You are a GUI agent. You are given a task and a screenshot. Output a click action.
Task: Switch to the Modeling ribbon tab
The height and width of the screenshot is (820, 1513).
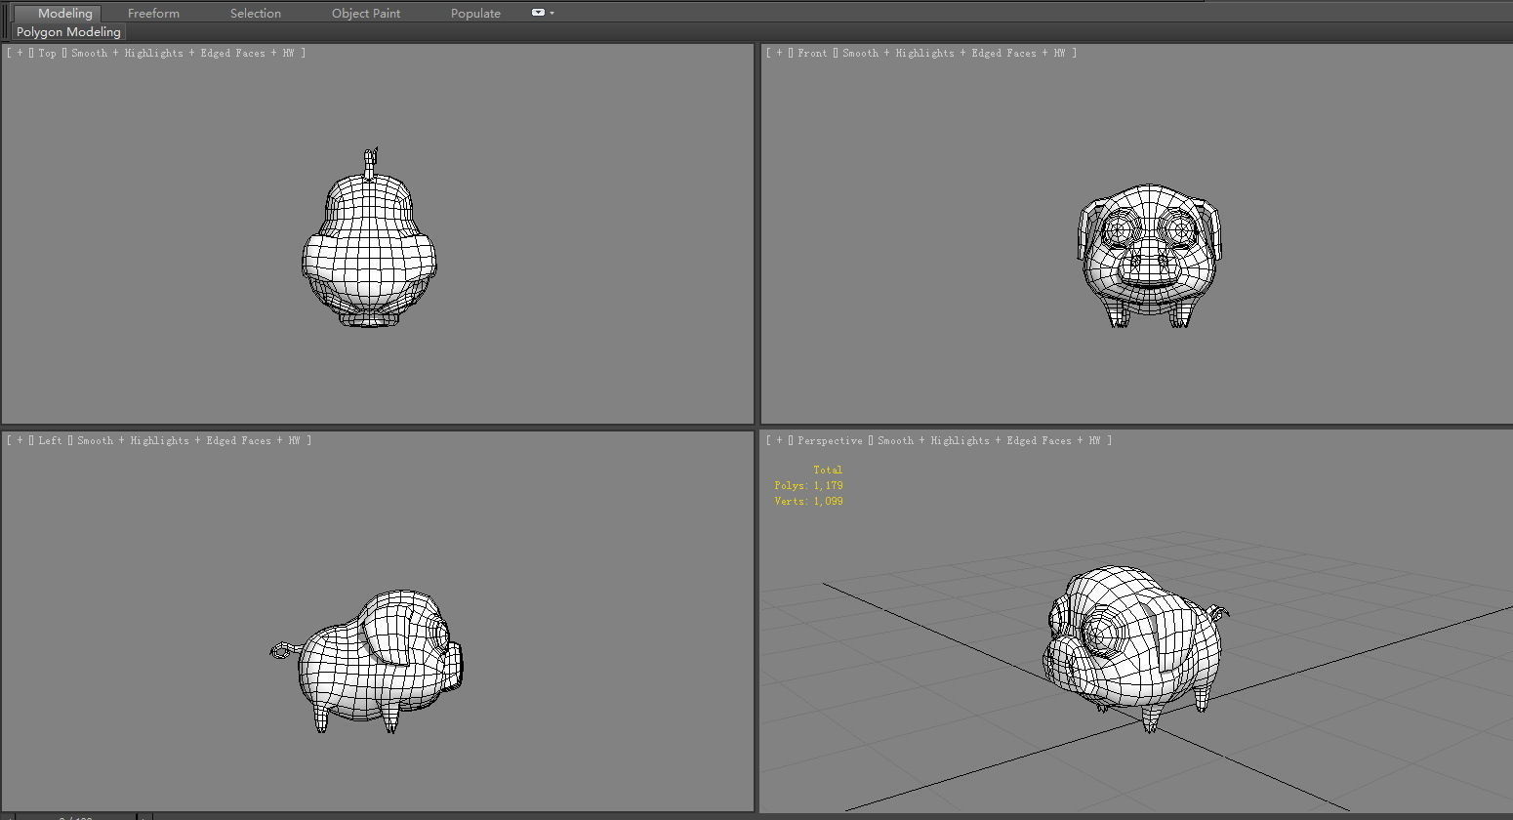65,14
